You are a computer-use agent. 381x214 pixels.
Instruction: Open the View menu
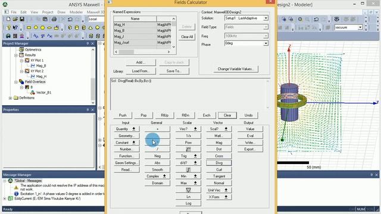[35, 12]
